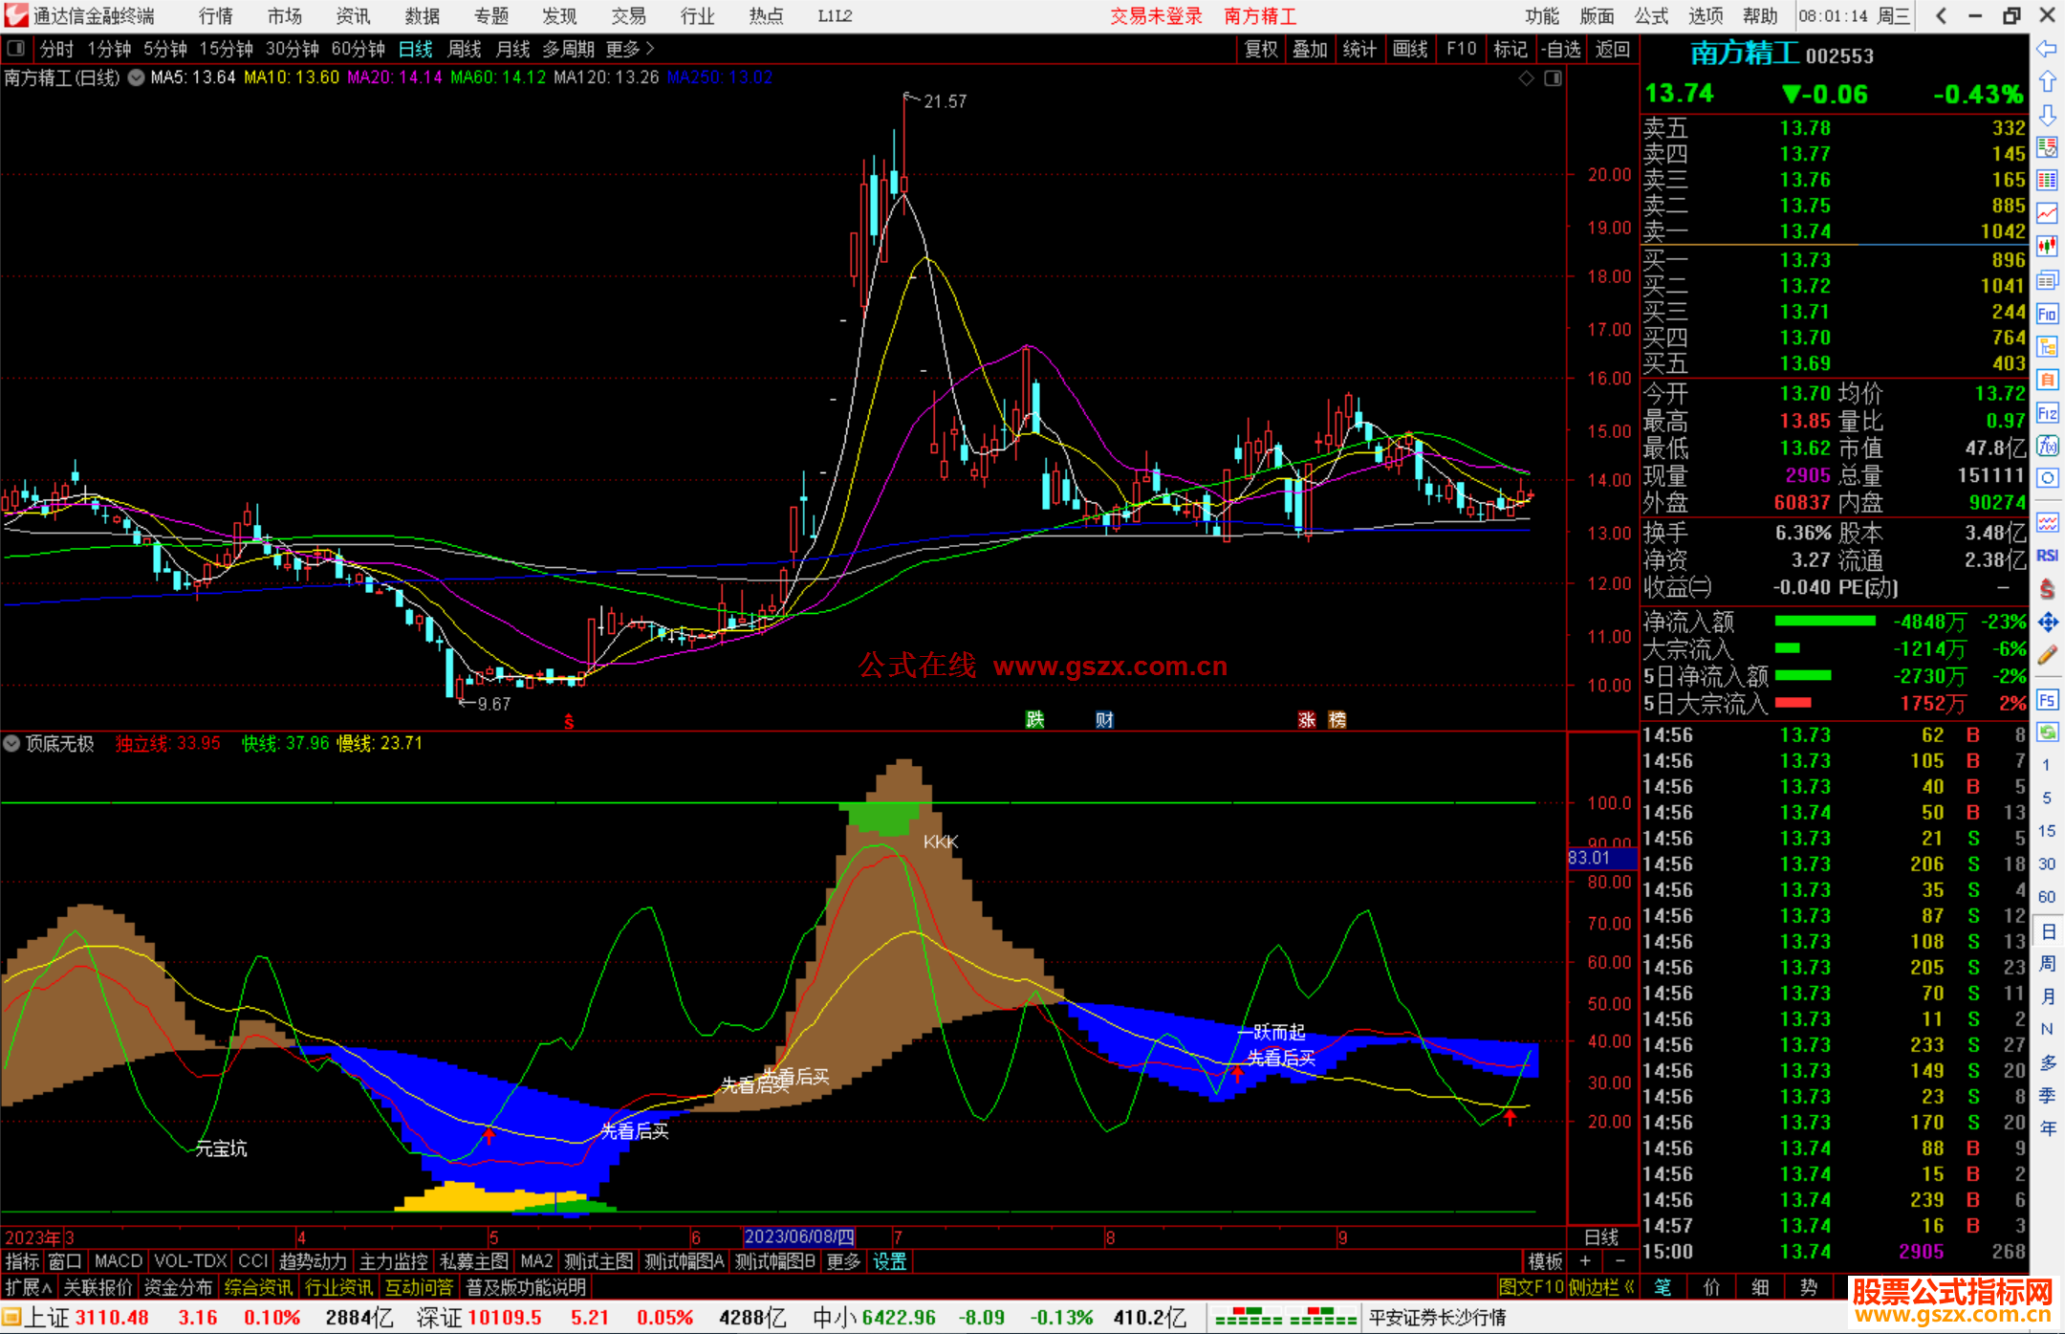The image size is (2065, 1334).
Task: Open the f(x) formula manager icon
Action: (x=2047, y=446)
